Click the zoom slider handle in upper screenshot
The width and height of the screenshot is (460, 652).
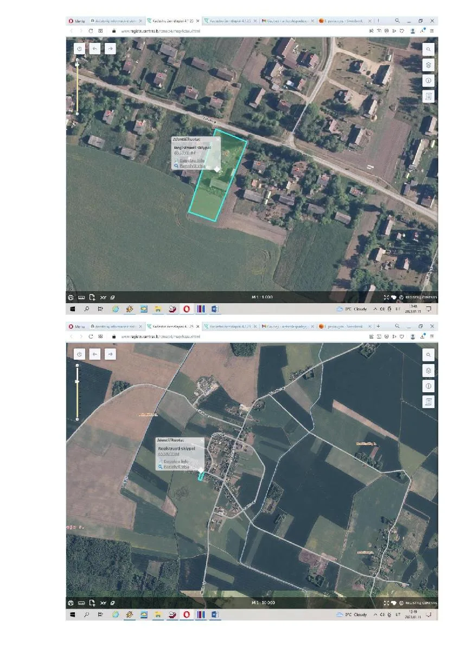[x=77, y=64]
